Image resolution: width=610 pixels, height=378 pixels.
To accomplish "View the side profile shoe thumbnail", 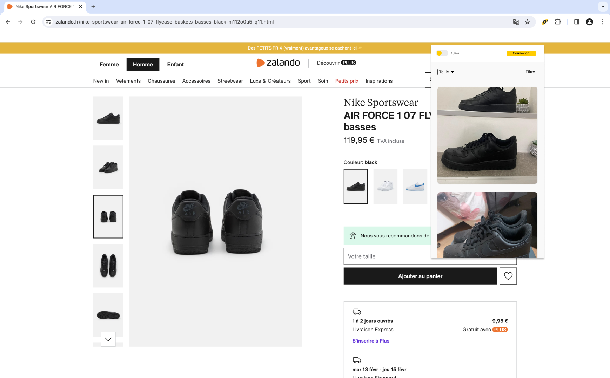I will 108,118.
